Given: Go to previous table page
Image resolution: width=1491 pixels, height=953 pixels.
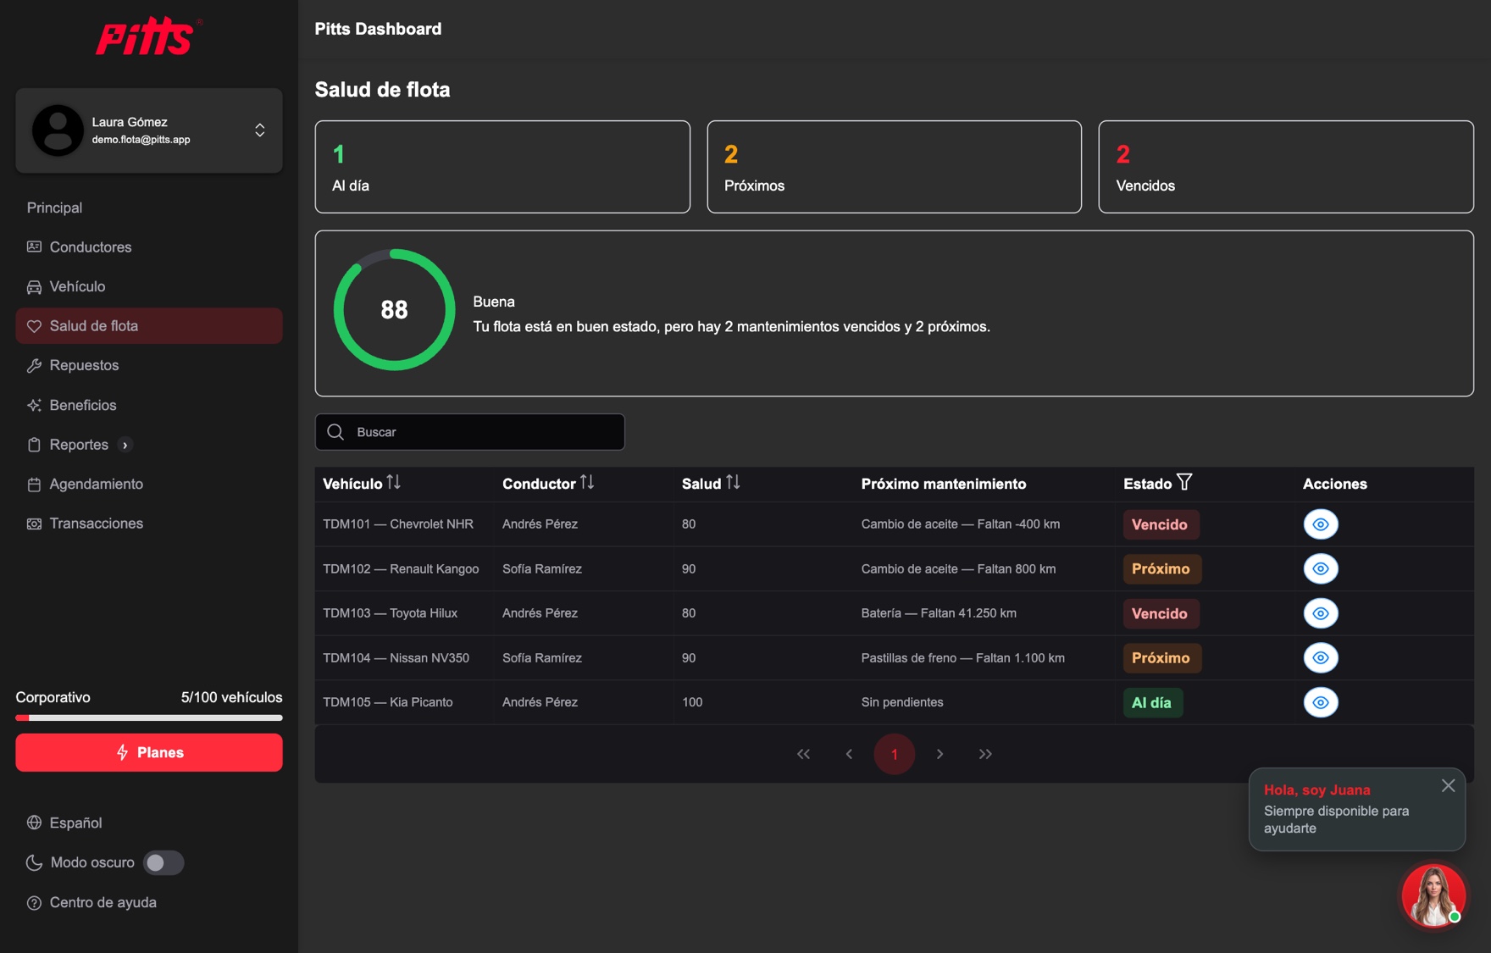Looking at the screenshot, I should 849,754.
